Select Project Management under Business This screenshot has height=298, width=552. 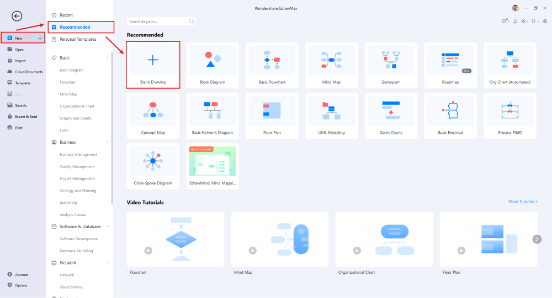[77, 178]
